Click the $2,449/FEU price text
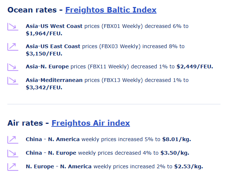 (194, 67)
